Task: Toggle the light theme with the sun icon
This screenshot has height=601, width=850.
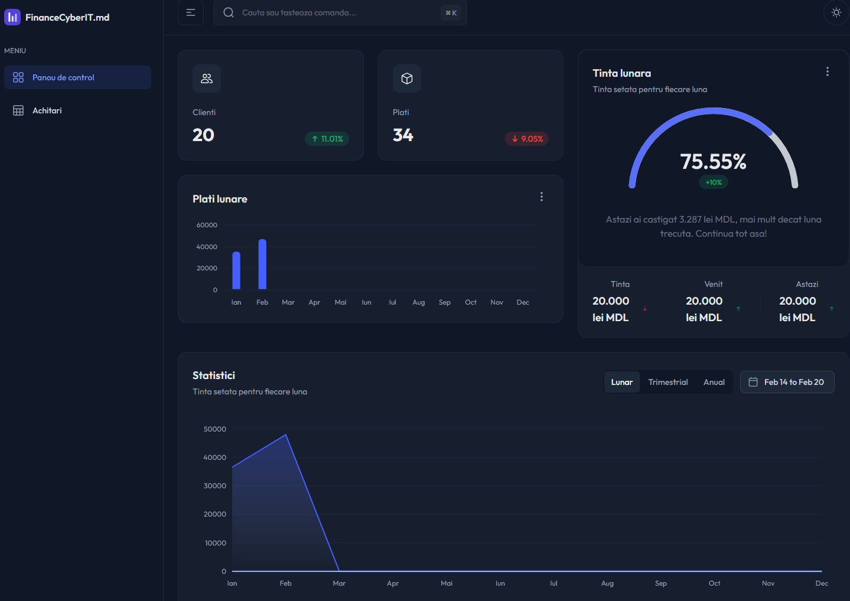Action: [x=836, y=12]
